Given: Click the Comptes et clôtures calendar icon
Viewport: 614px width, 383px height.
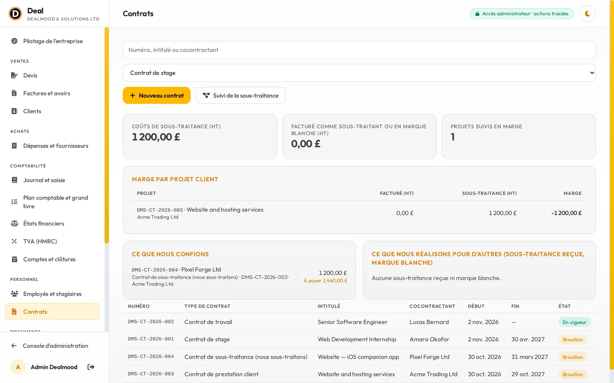Looking at the screenshot, I should (14, 259).
